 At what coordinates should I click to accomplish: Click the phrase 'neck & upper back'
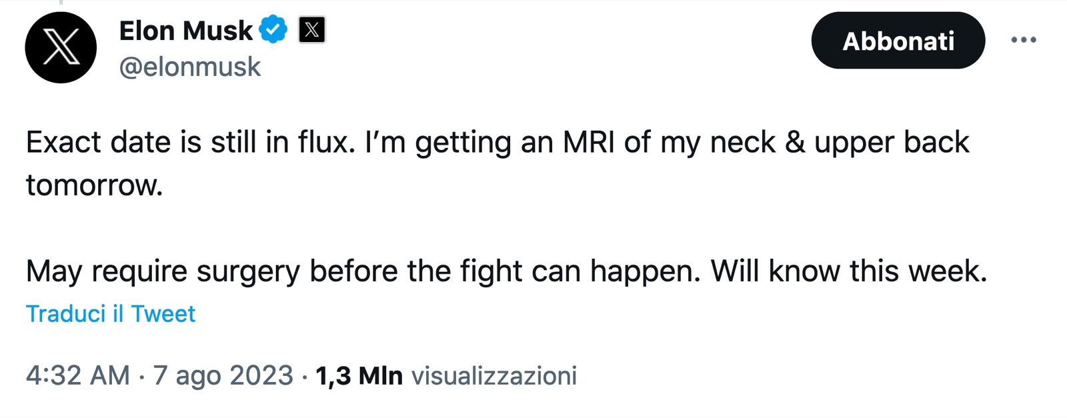click(839, 142)
